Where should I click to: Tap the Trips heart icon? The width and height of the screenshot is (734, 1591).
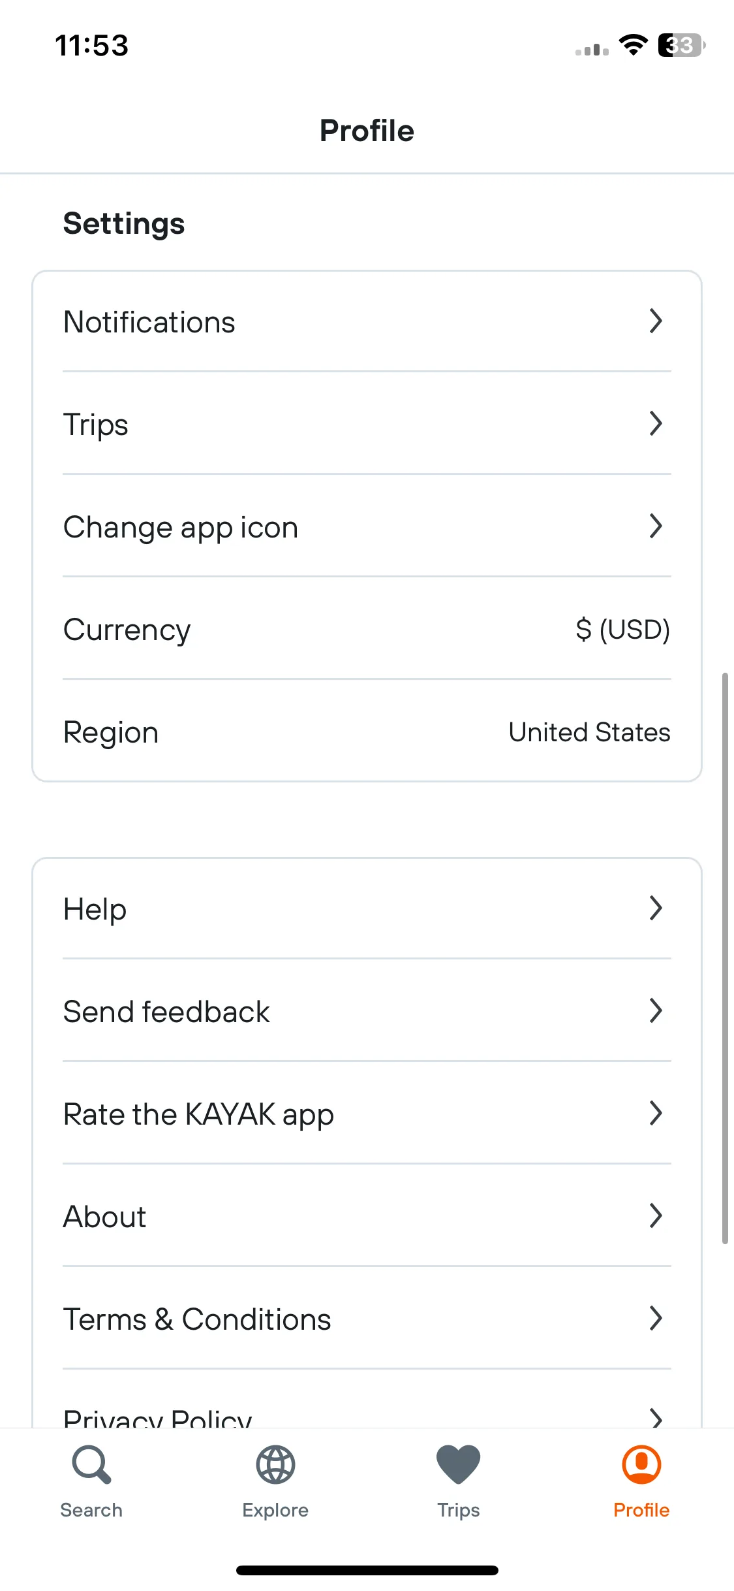point(459,1465)
